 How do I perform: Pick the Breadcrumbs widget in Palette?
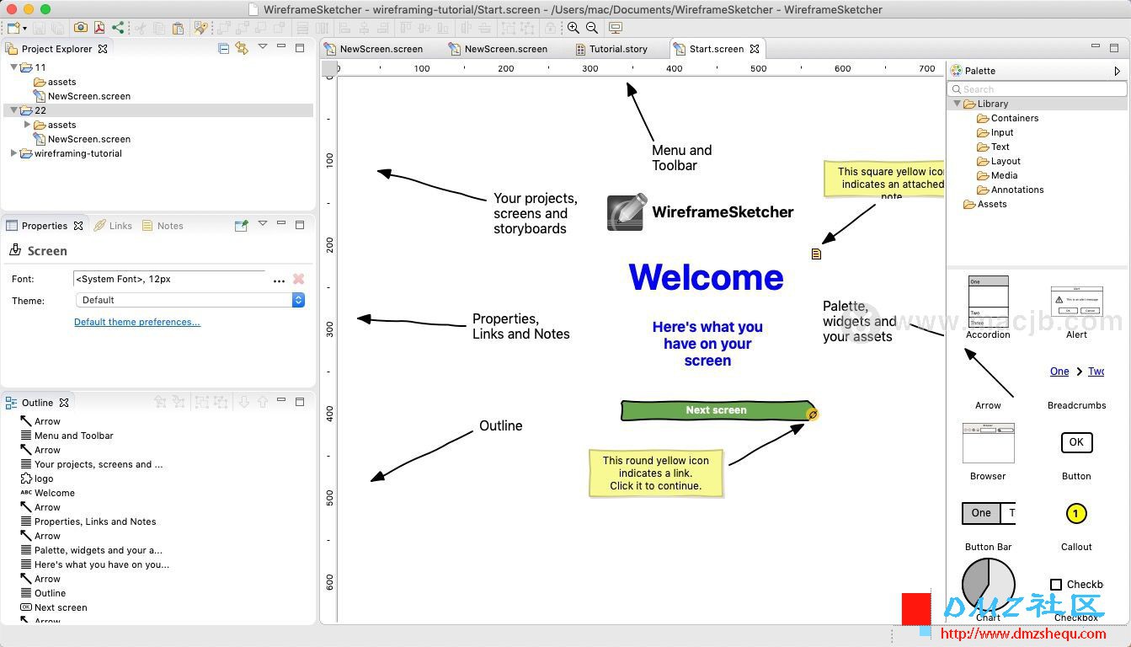click(1076, 387)
